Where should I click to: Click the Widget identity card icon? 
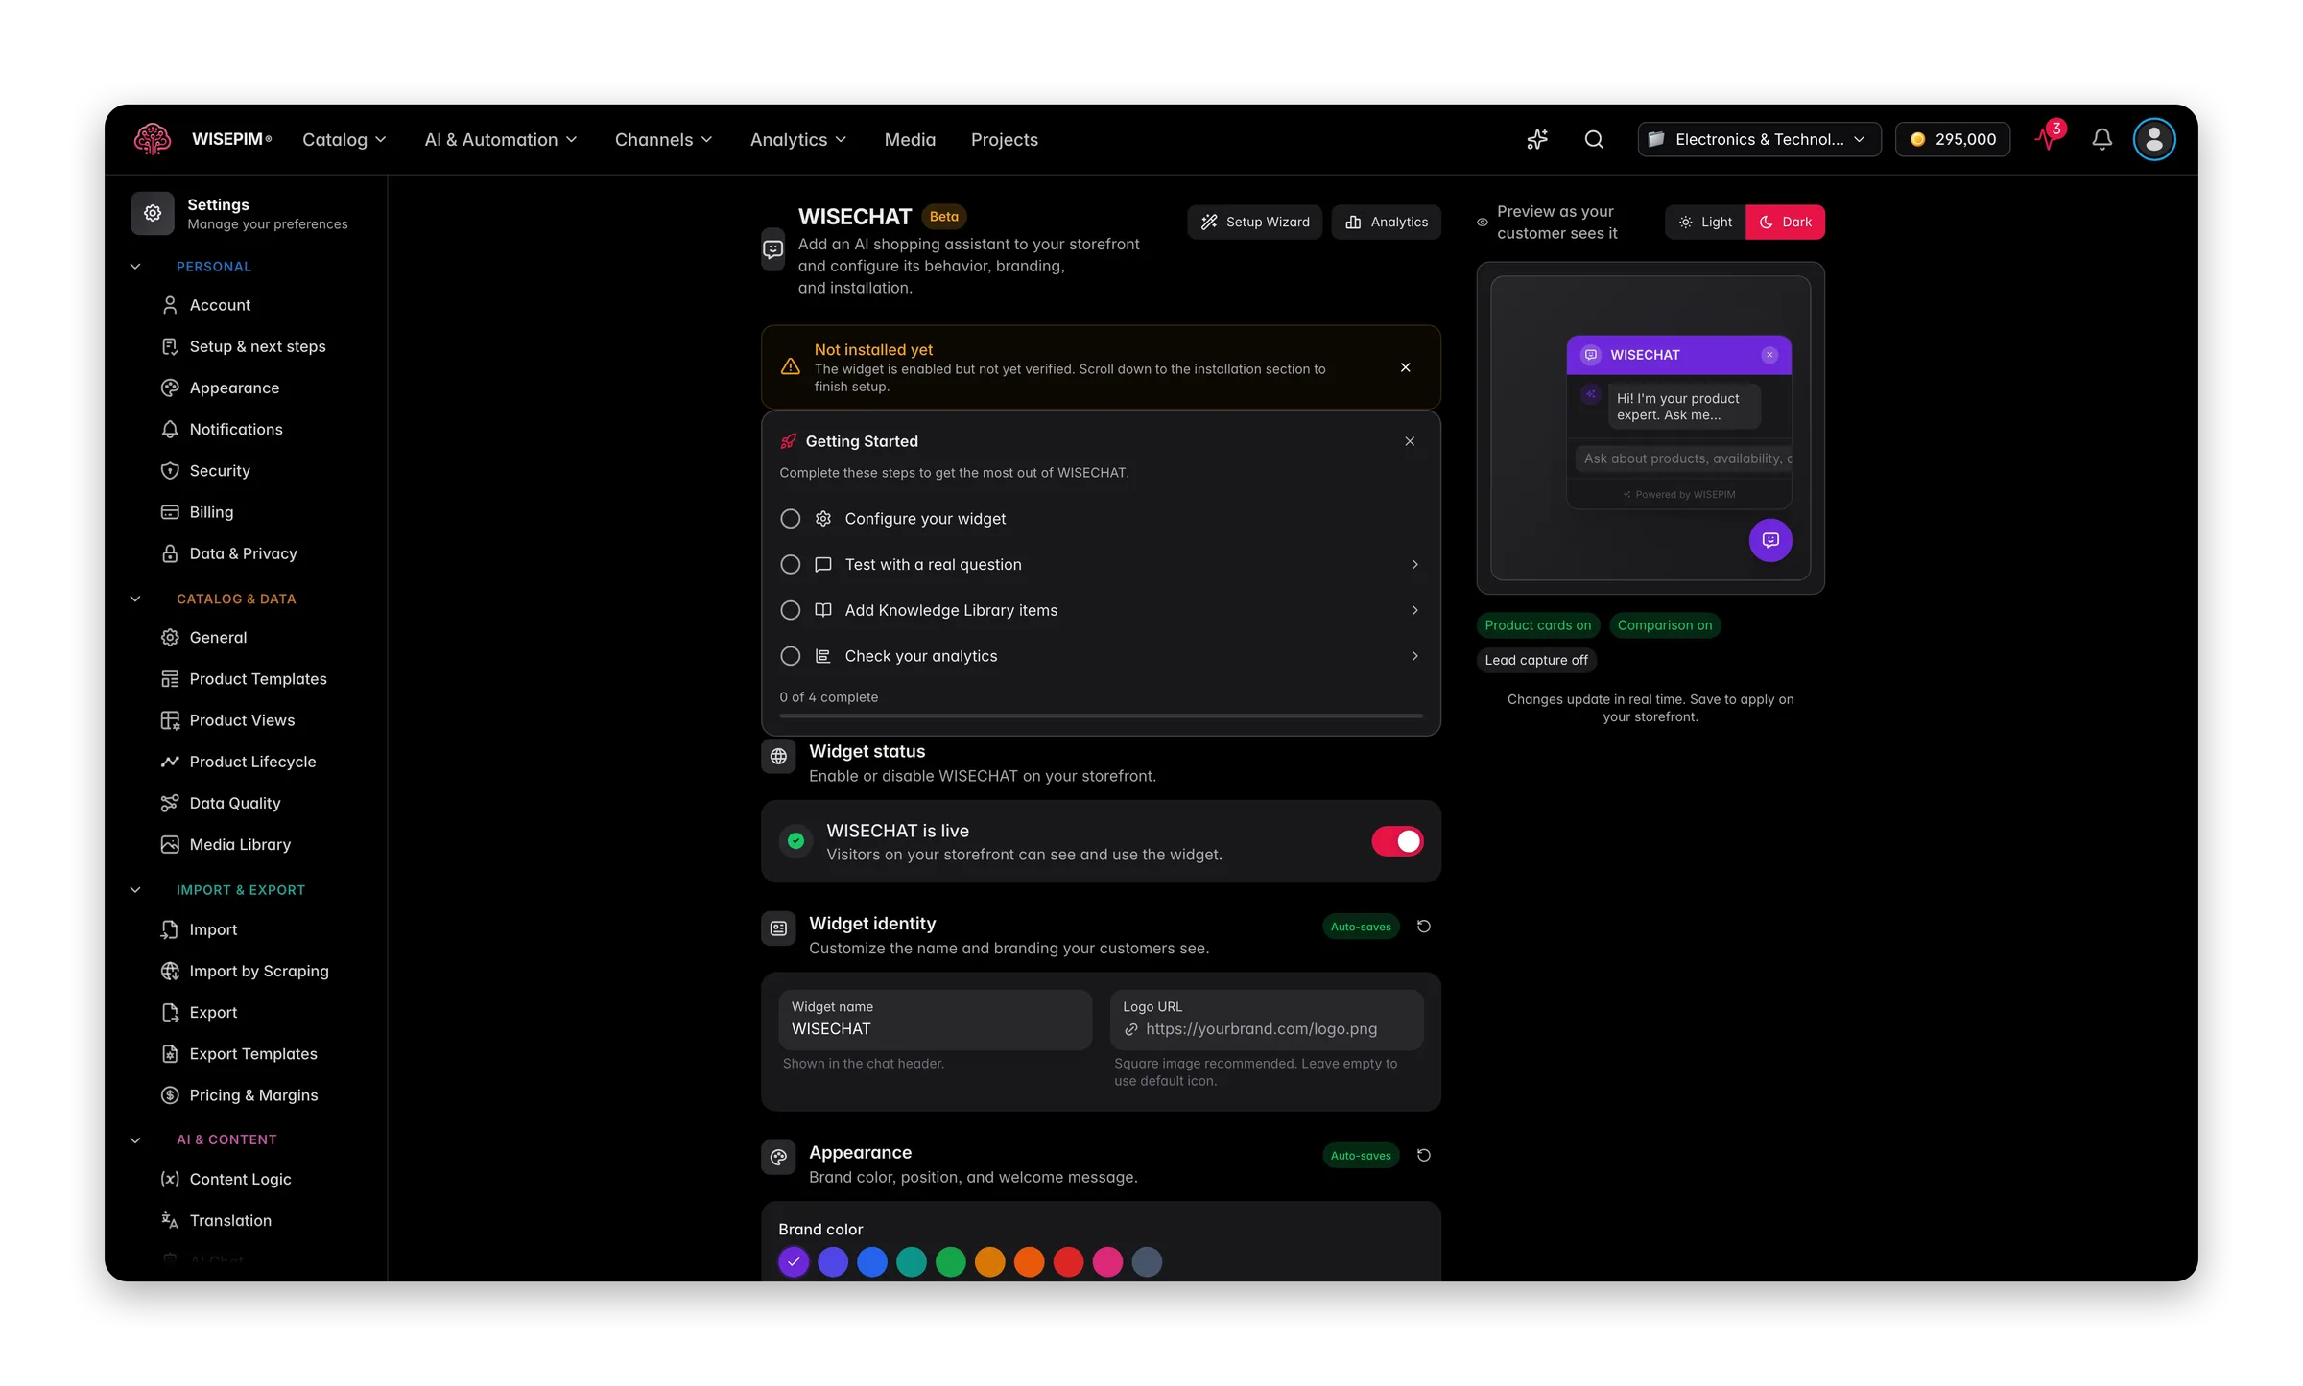(x=778, y=928)
